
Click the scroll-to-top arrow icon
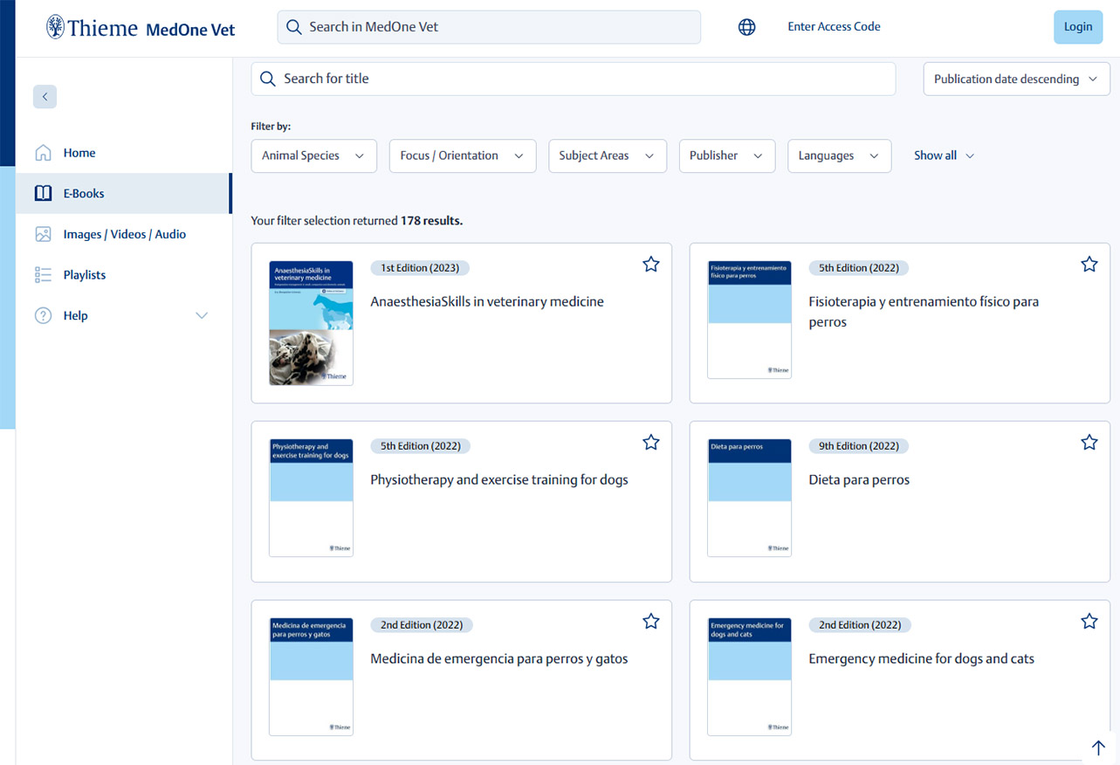point(1098,748)
